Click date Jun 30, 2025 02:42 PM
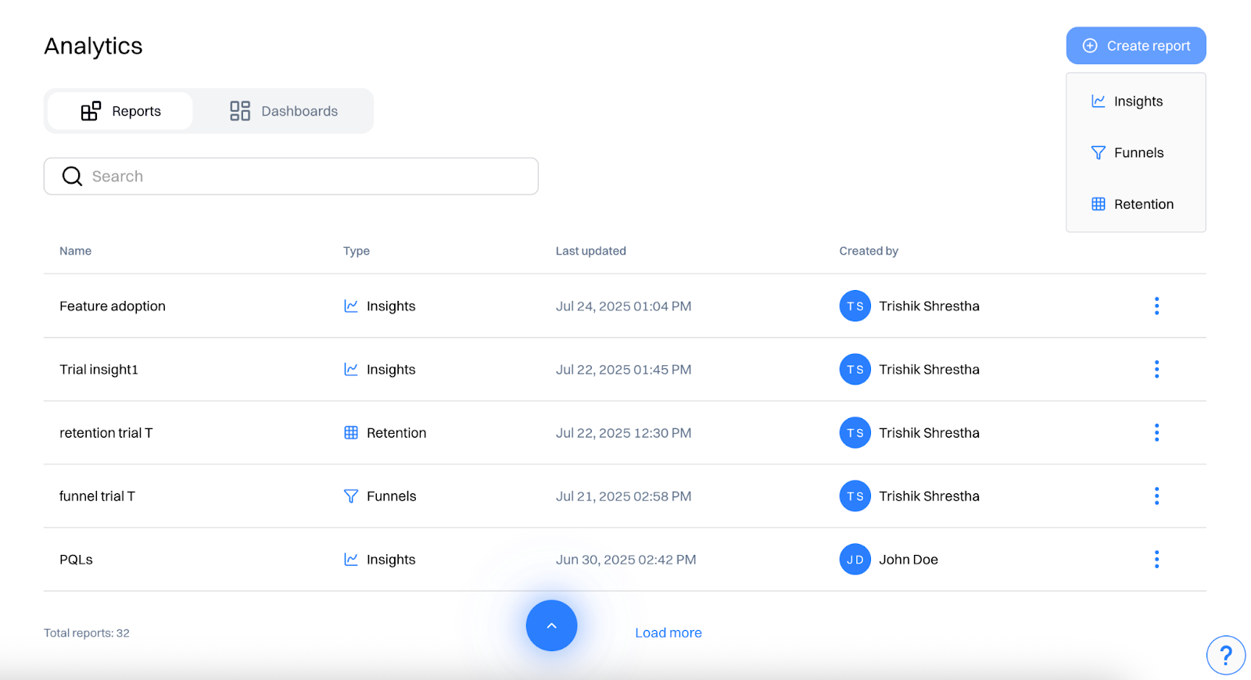Viewport: 1251px width, 680px height. [625, 560]
